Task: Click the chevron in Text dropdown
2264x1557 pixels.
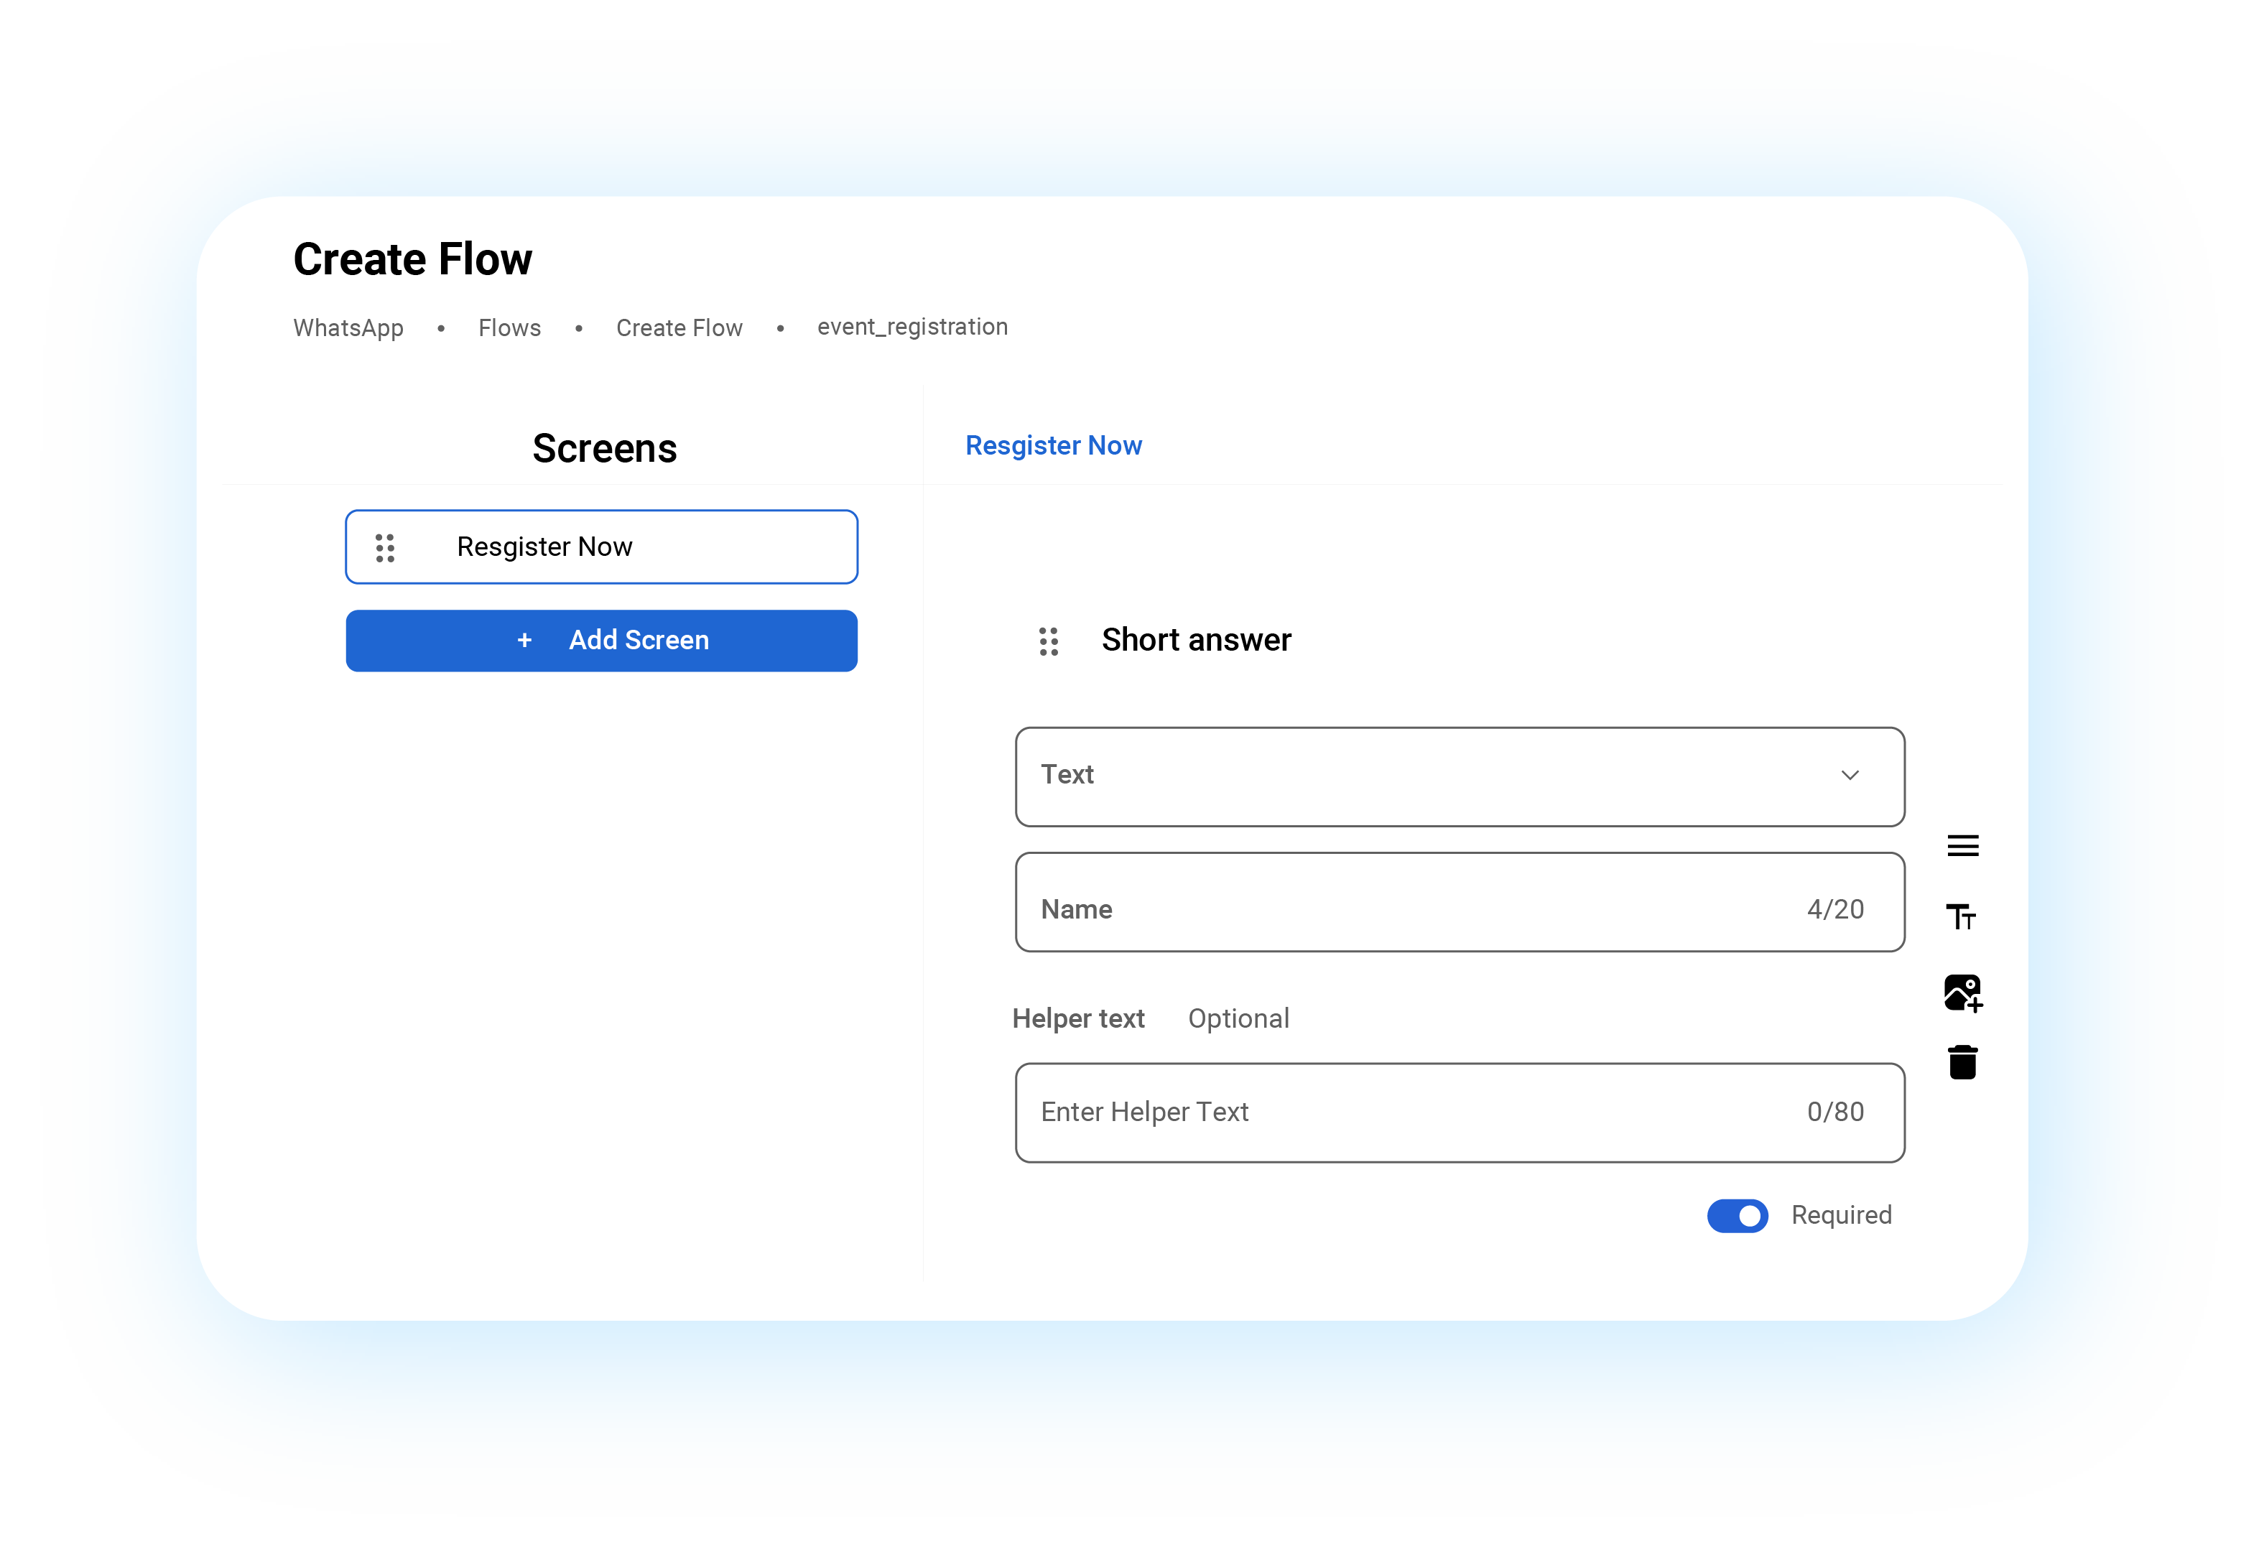Action: pos(1850,776)
